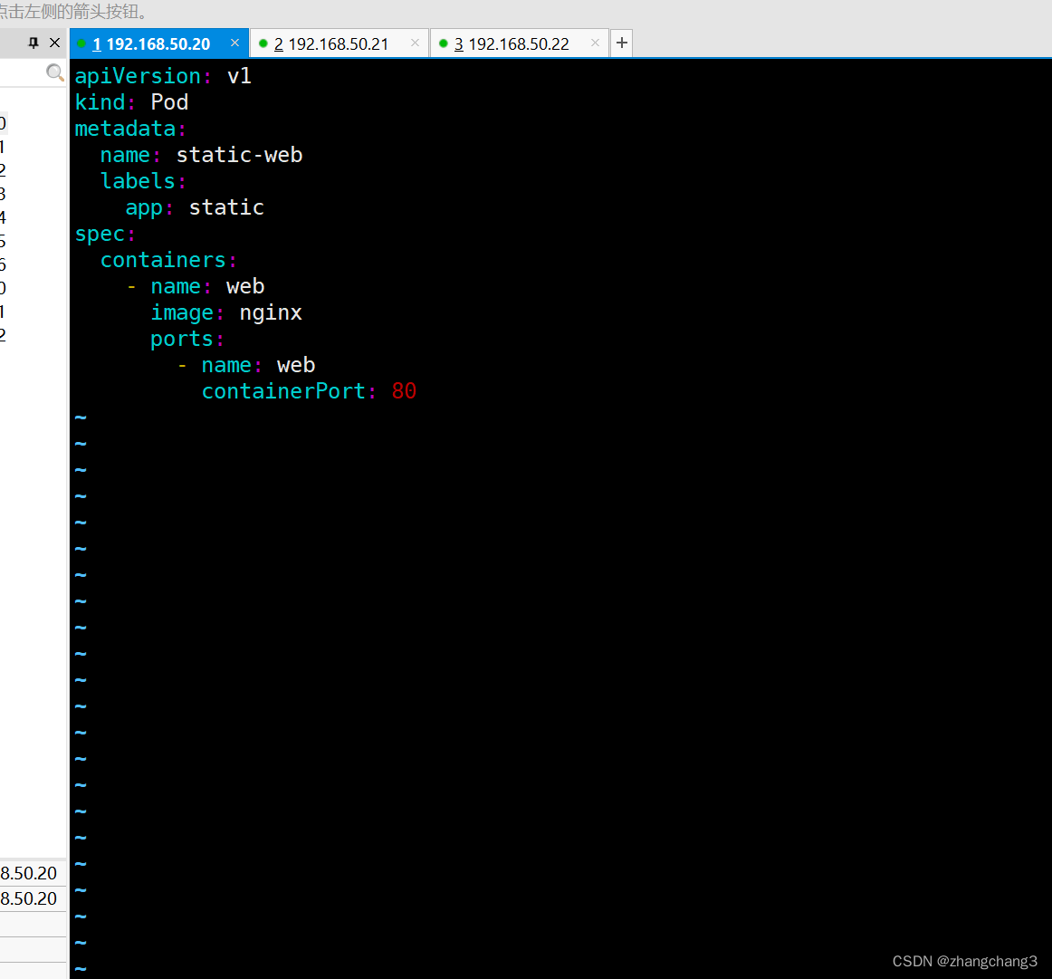Image resolution: width=1052 pixels, height=979 pixels.
Task: Click the 'spec' key line
Action: (100, 235)
